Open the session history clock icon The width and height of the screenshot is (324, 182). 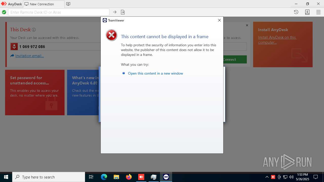click(x=296, y=12)
